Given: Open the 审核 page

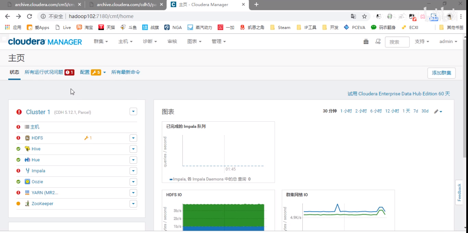Looking at the screenshot, I should (172, 42).
